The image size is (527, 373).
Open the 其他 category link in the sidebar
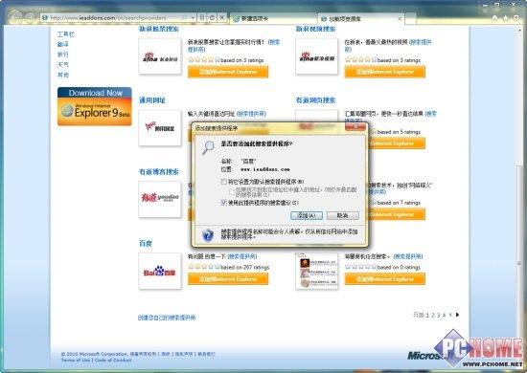[63, 75]
